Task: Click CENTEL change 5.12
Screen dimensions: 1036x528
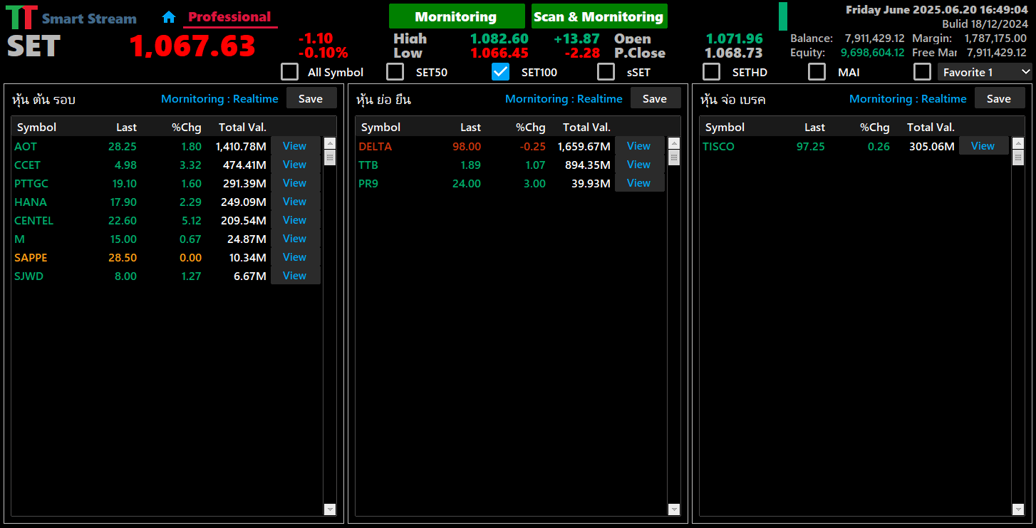Action: (192, 221)
